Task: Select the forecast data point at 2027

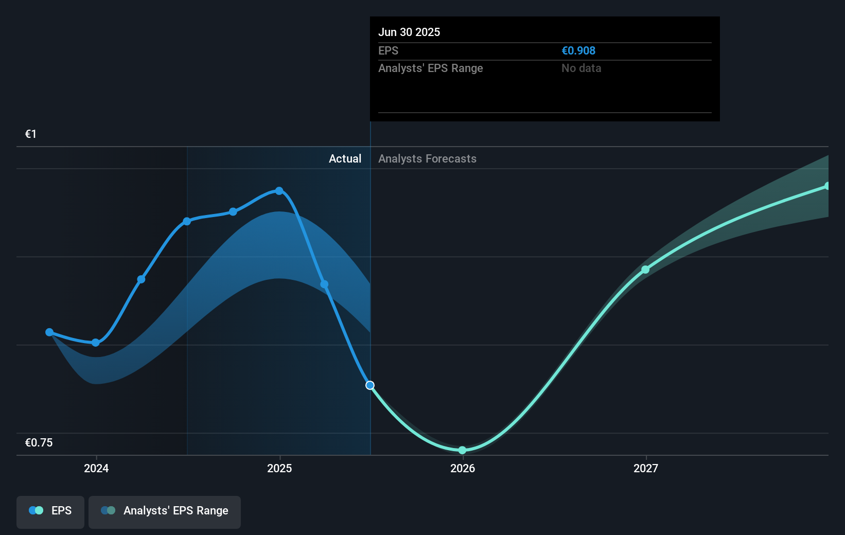Action: pos(645,270)
